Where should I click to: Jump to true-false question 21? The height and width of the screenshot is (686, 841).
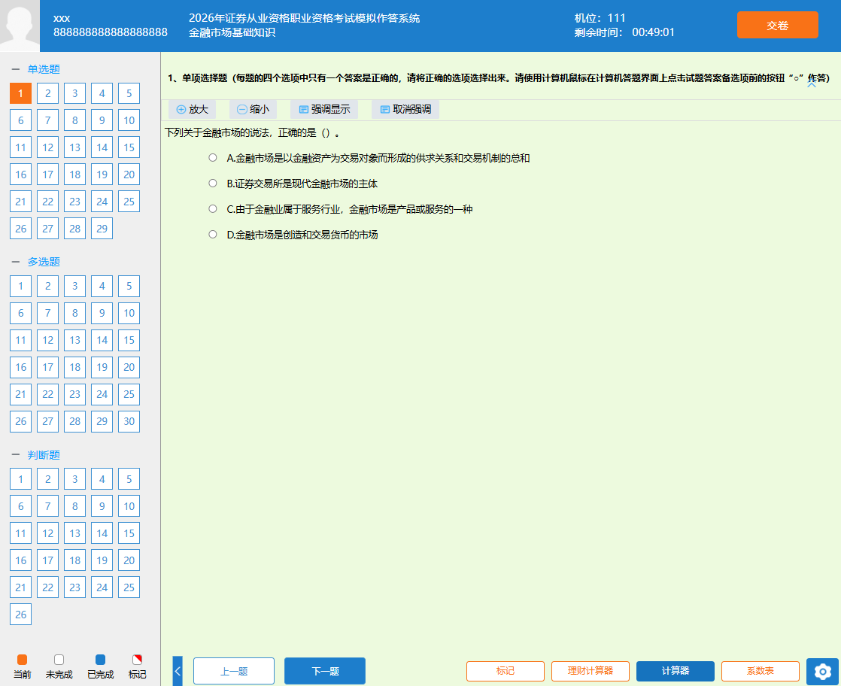point(21,587)
